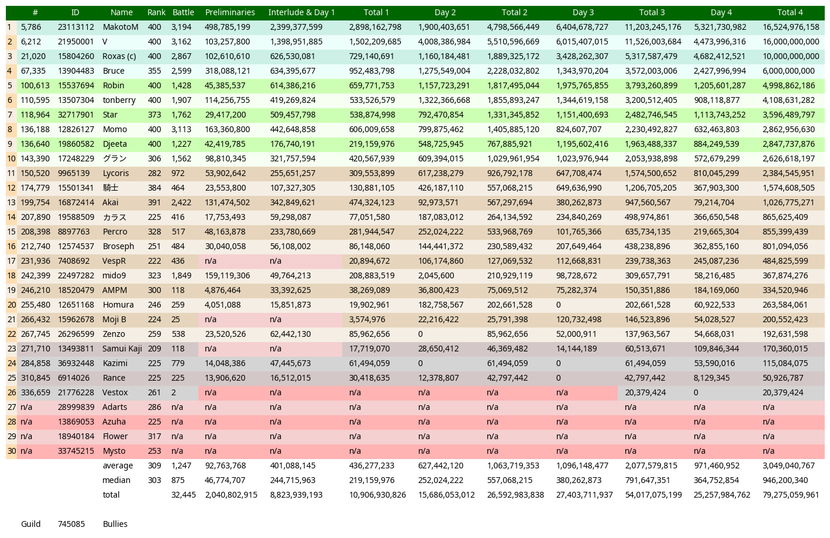
Task: Click total battles value 32,445
Action: (x=184, y=495)
